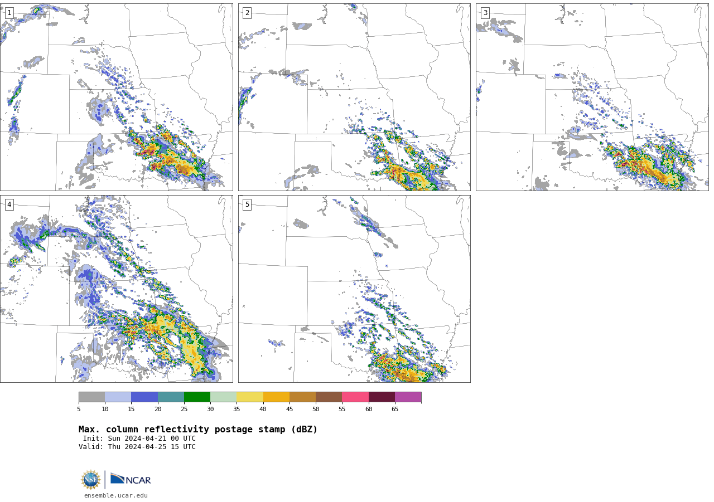Open ensemble member 4 reflectivity map
This screenshot has width=714, height=502.
[116, 289]
